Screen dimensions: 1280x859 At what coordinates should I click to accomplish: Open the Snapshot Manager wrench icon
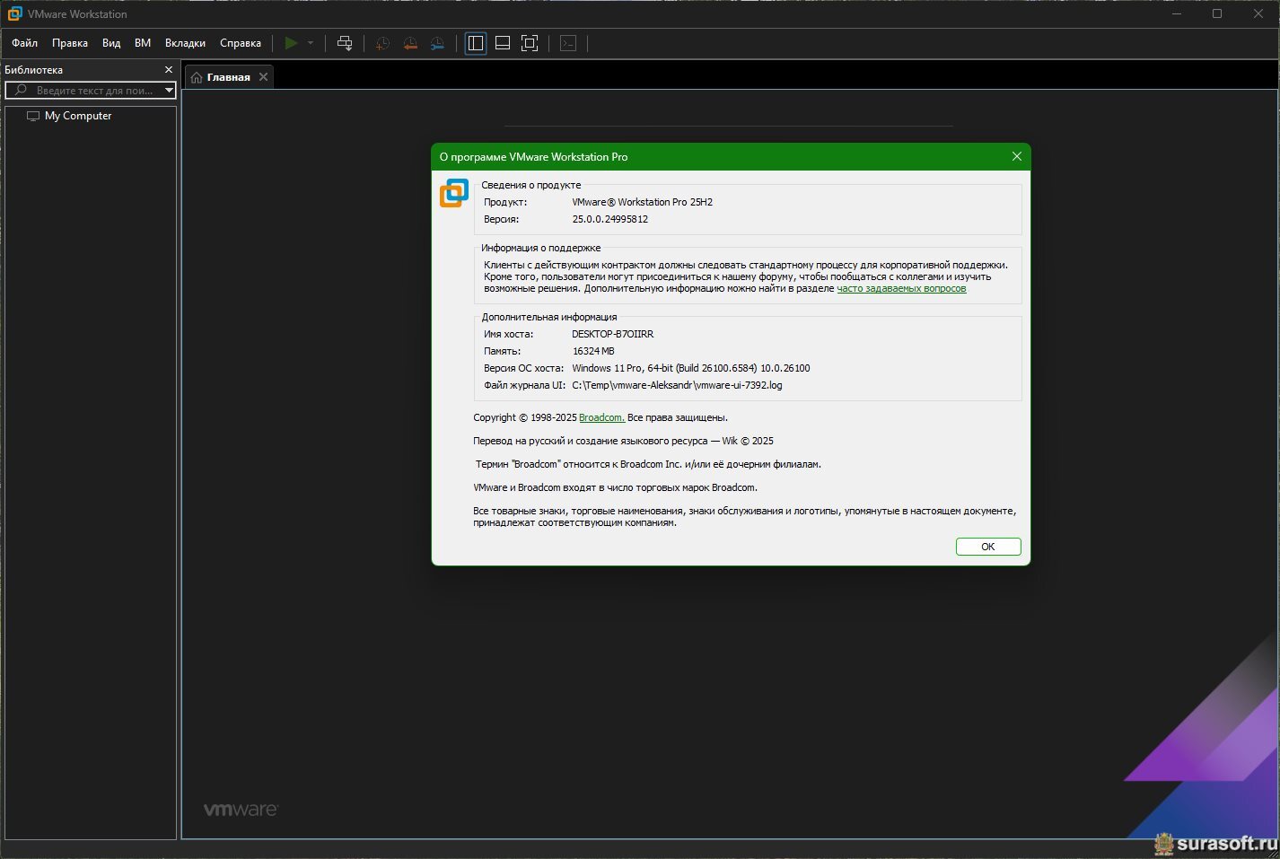(437, 43)
